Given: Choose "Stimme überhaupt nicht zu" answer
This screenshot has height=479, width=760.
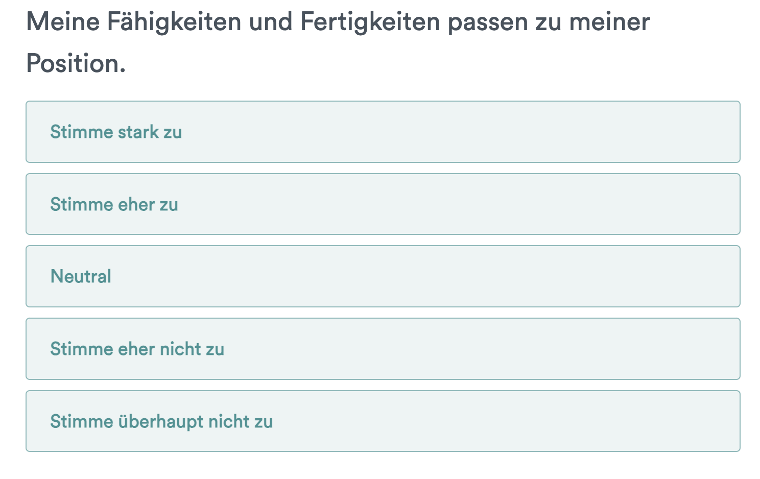Looking at the screenshot, I should click(x=383, y=421).
